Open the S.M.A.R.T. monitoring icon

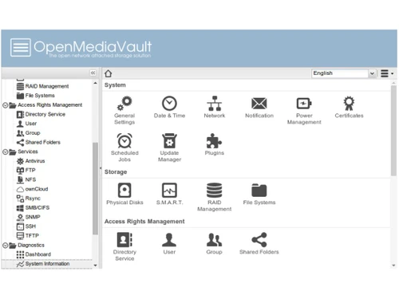169,194
